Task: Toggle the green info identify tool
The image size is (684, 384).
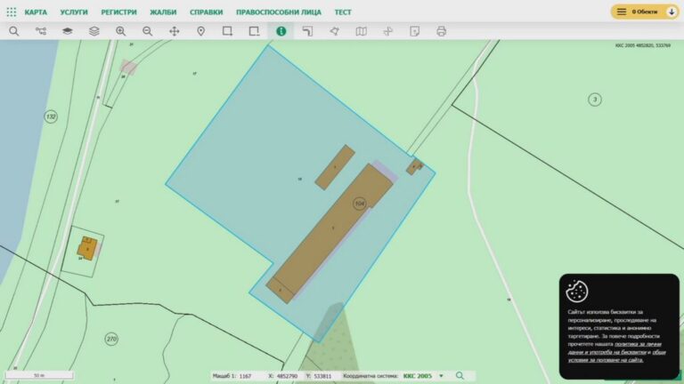Action: coord(281,31)
